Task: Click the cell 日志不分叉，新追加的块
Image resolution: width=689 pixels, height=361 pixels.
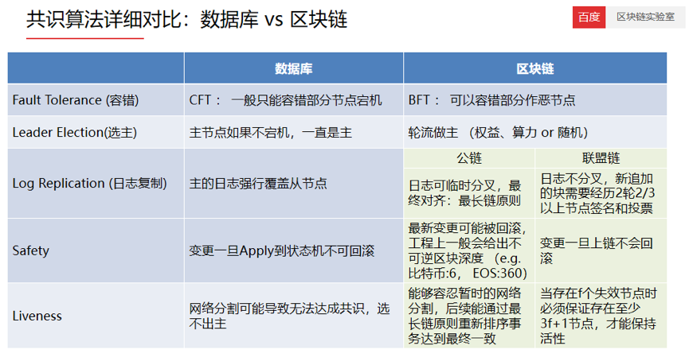Action: (601, 193)
